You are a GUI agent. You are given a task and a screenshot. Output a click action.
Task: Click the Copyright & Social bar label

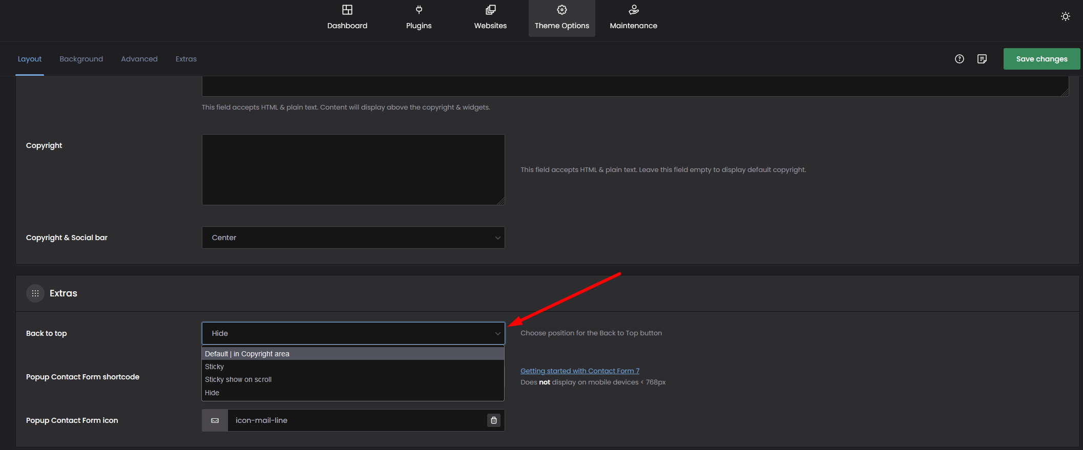67,238
